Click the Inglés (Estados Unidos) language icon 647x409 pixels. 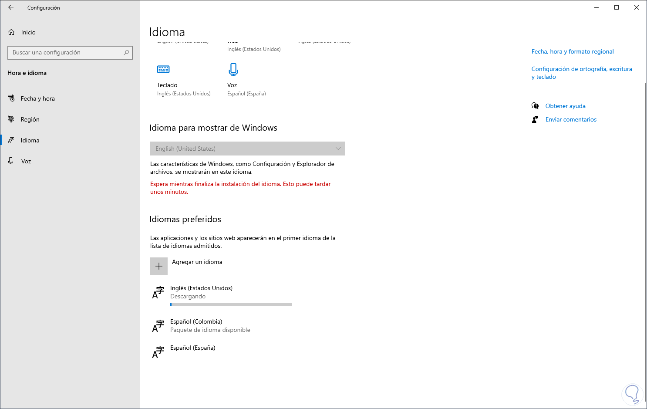click(158, 292)
